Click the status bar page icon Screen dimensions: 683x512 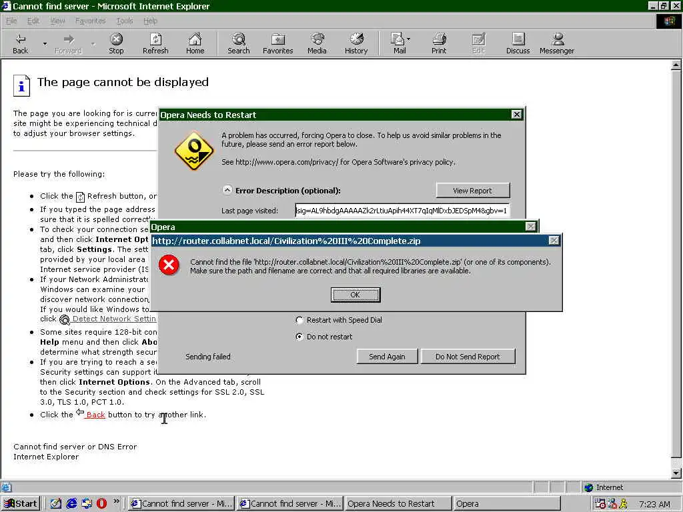[6, 487]
